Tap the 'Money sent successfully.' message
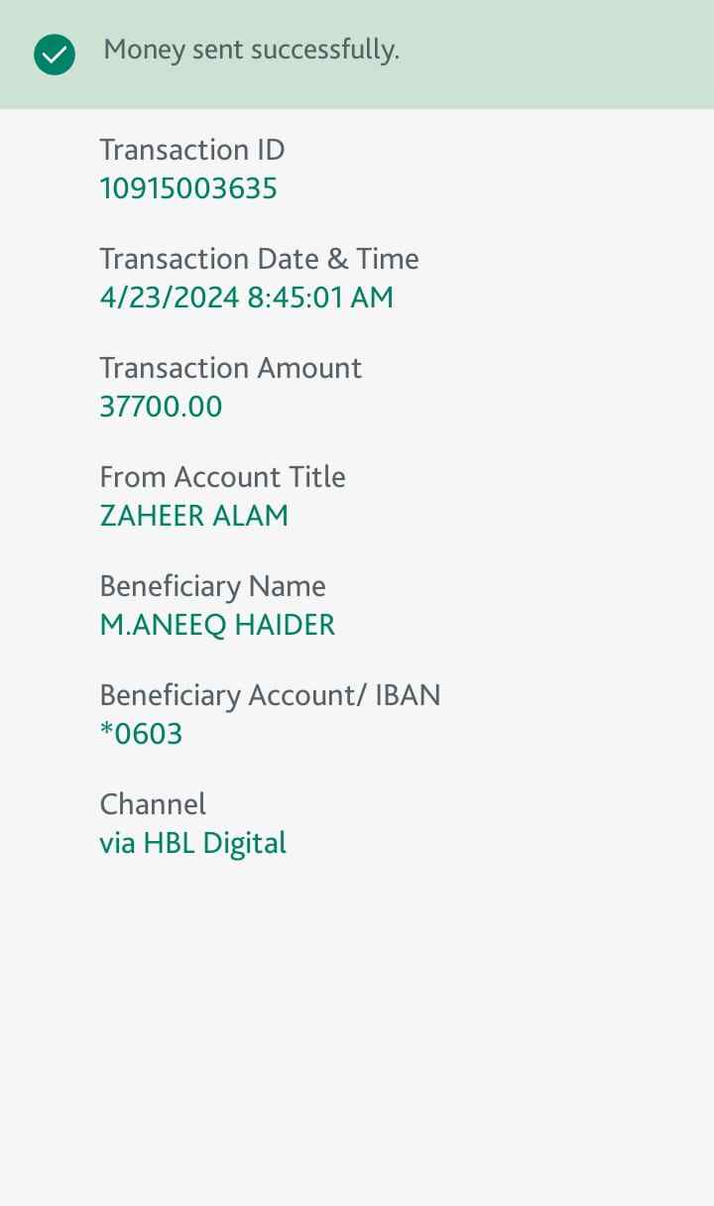 [x=251, y=50]
